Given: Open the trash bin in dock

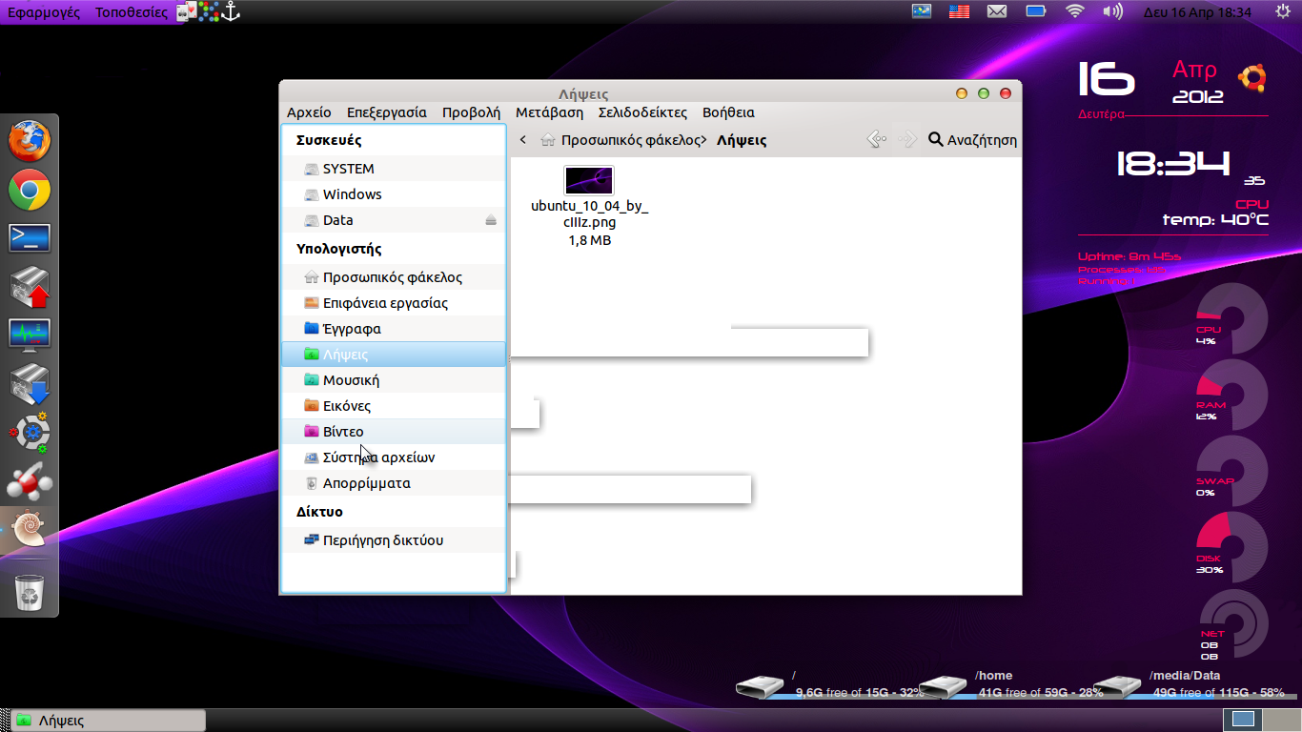Looking at the screenshot, I should click(x=30, y=592).
